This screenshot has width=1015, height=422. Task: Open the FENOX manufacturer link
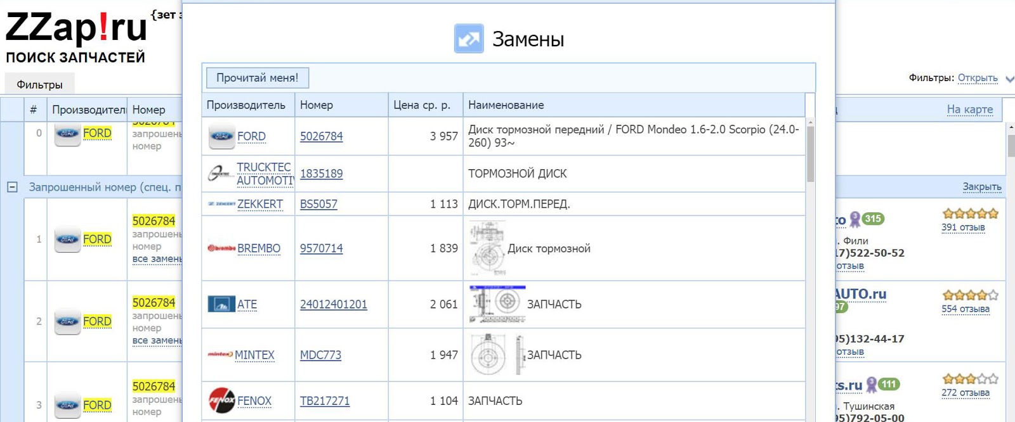point(254,400)
